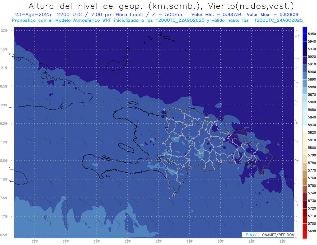
Task: Click the bright blue swatch above 5950
Action: (x=305, y=30)
